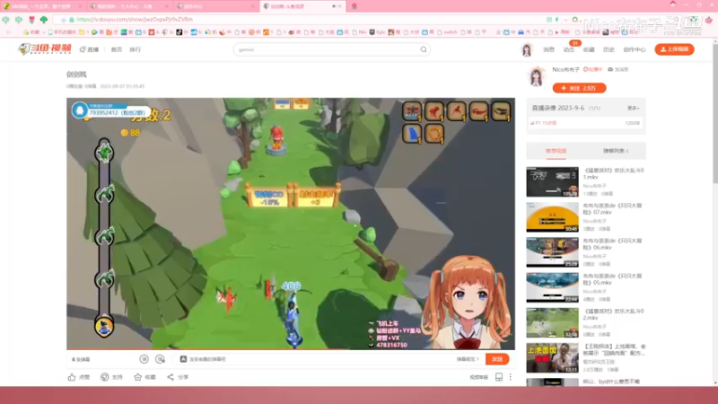Open the switch bookmark in bookmarks bar
Screen dimensions: 718x404
click(447, 32)
